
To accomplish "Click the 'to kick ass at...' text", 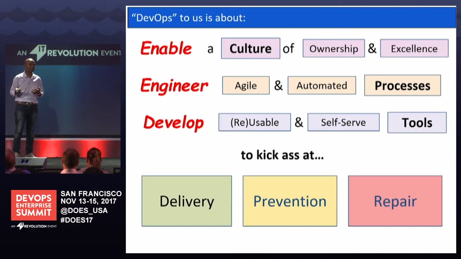I will click(x=282, y=155).
